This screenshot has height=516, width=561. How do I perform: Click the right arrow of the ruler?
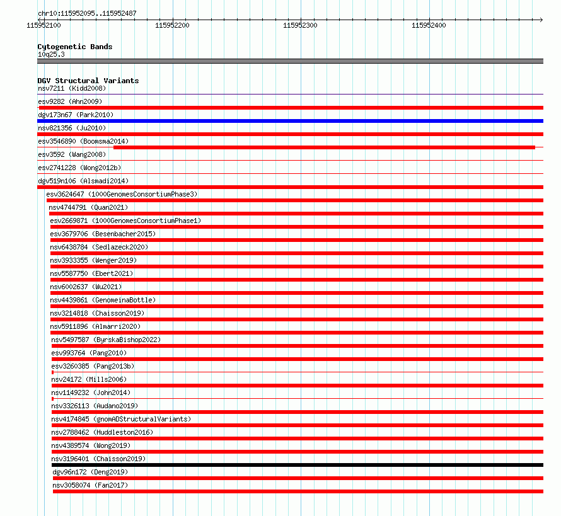(541, 20)
